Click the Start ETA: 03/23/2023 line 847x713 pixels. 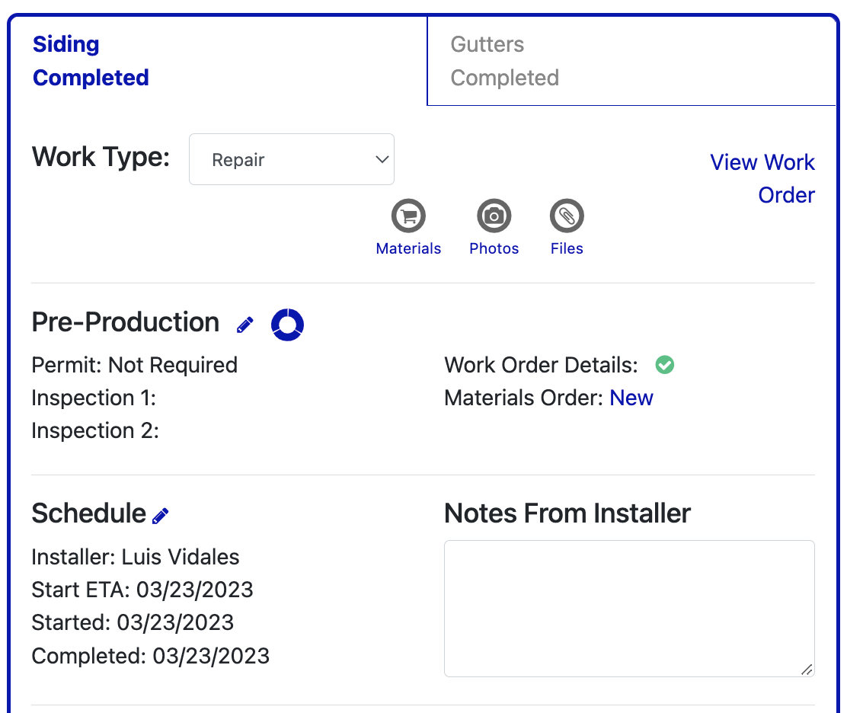click(142, 590)
